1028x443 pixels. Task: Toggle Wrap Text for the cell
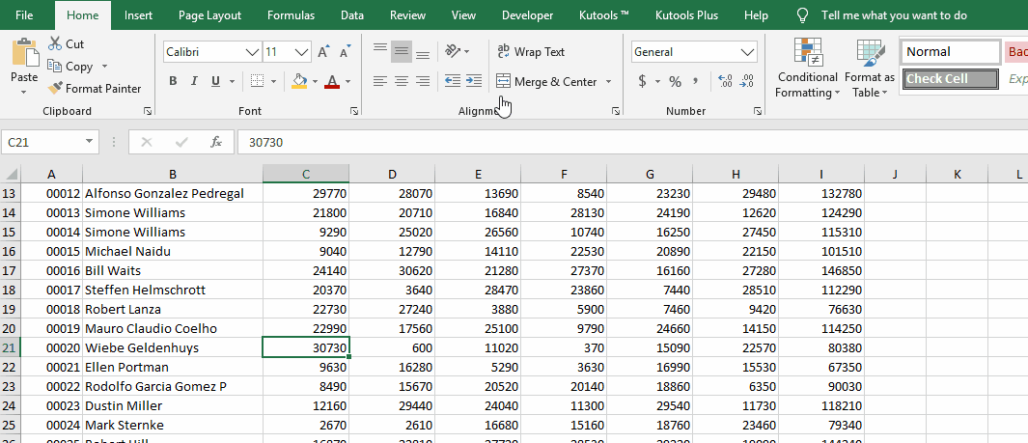(x=530, y=52)
